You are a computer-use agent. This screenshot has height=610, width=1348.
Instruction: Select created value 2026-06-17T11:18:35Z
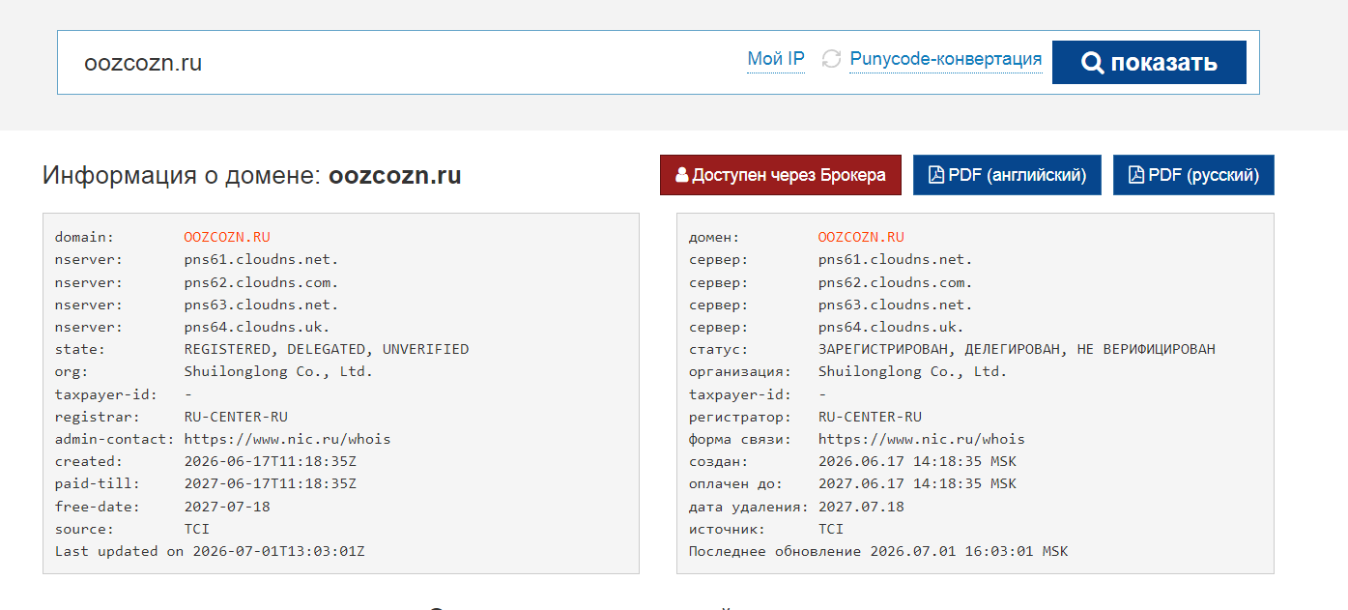point(270,461)
